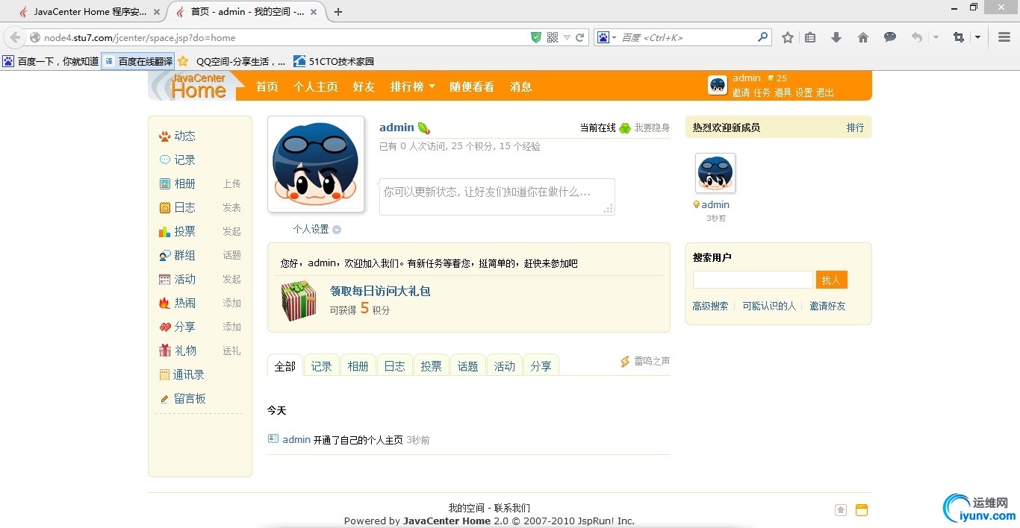1020x528 pixels.
Task: Open the 雷鸣之声 link
Action: click(652, 361)
